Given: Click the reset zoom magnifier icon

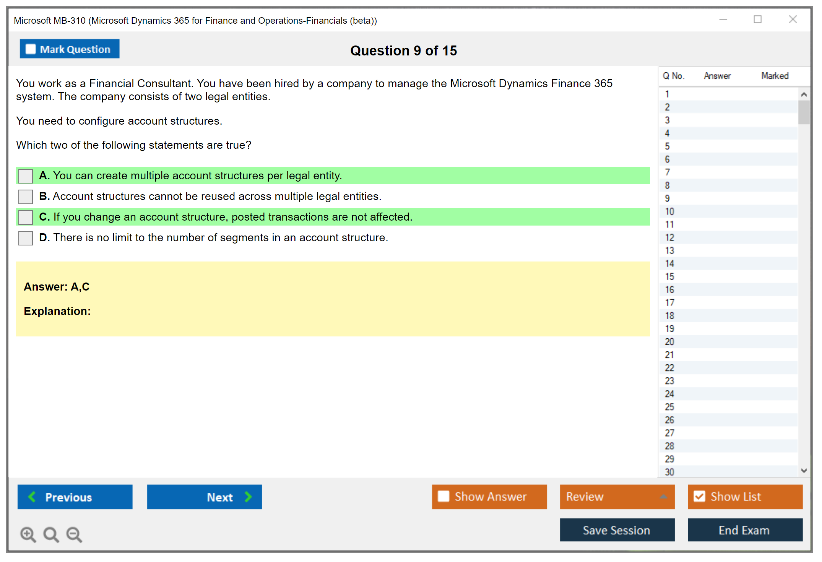Looking at the screenshot, I should click(x=51, y=534).
